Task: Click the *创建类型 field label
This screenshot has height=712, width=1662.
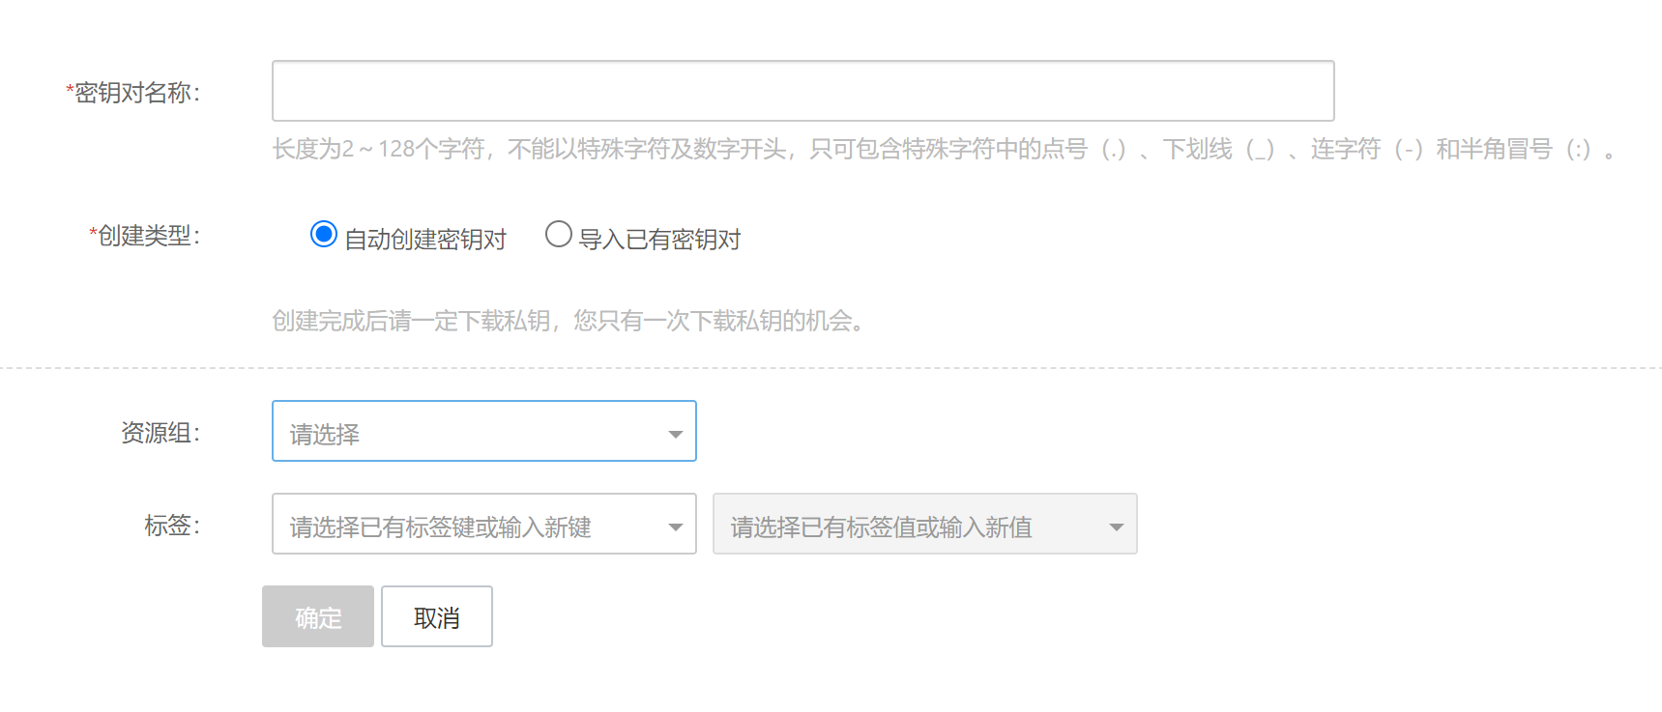Action: point(145,236)
